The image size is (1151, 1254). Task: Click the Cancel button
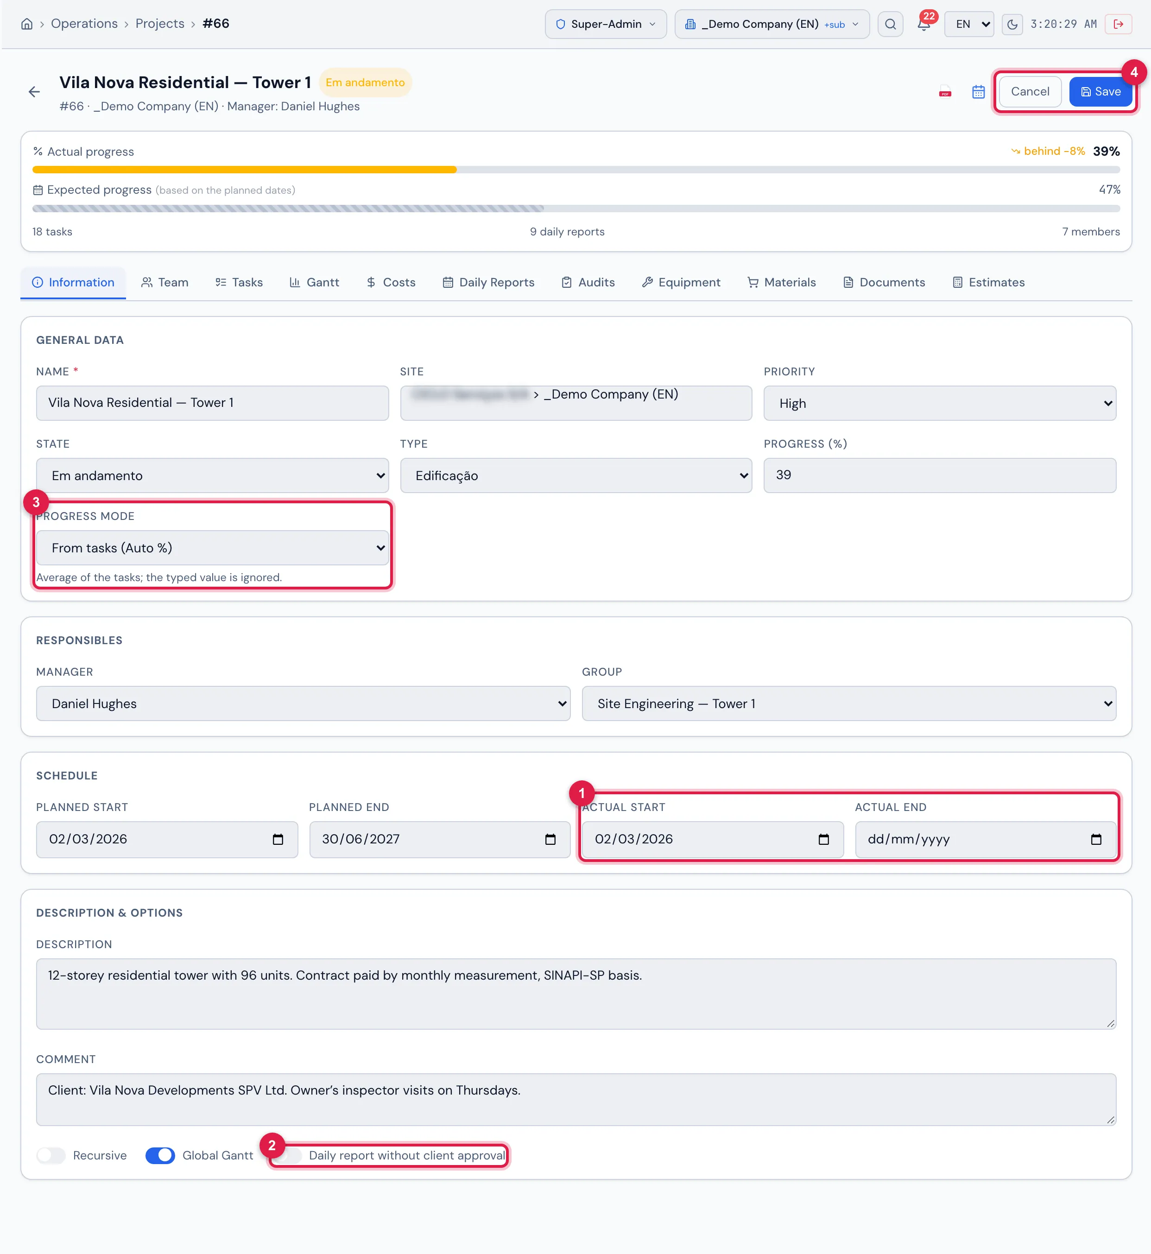(1030, 92)
